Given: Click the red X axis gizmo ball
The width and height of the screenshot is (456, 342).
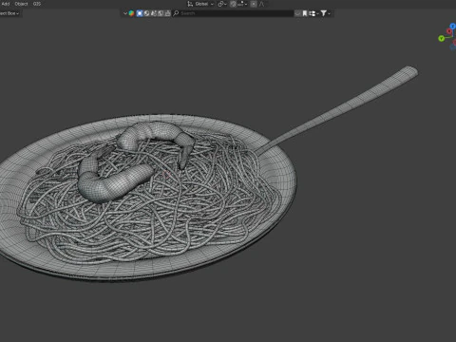Looking at the screenshot, I should click(449, 31).
